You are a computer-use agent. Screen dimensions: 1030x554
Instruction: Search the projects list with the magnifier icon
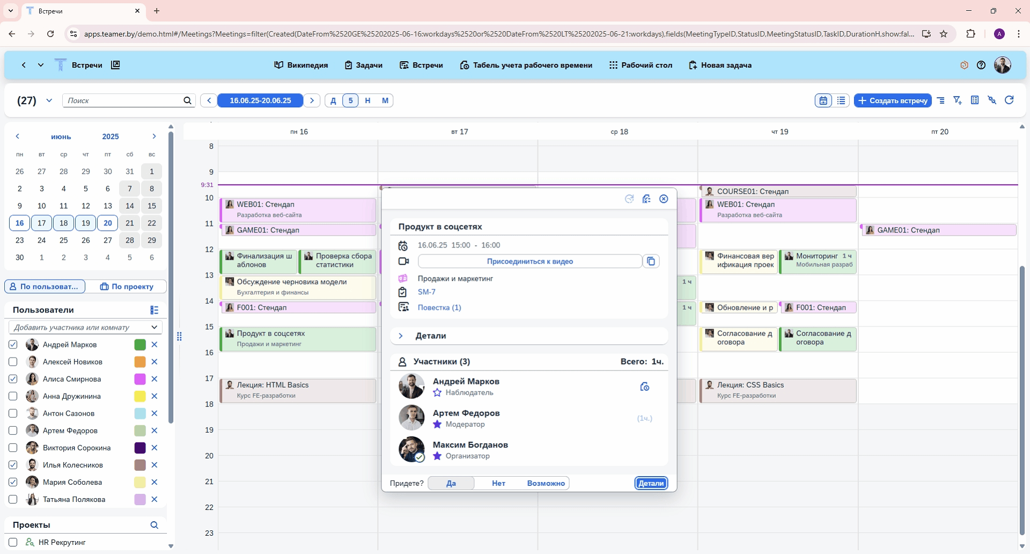click(x=154, y=525)
